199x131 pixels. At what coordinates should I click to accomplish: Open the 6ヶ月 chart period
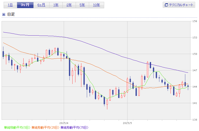tap(41, 5)
